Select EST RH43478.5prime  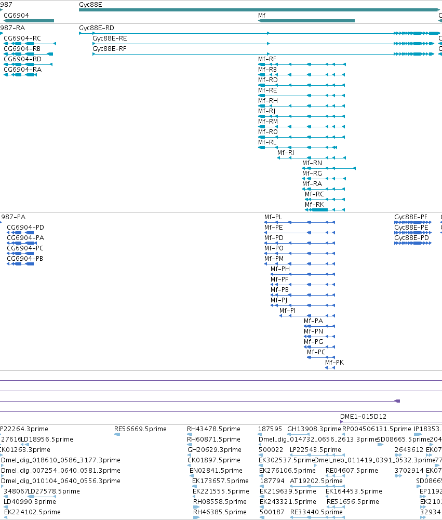point(213,429)
